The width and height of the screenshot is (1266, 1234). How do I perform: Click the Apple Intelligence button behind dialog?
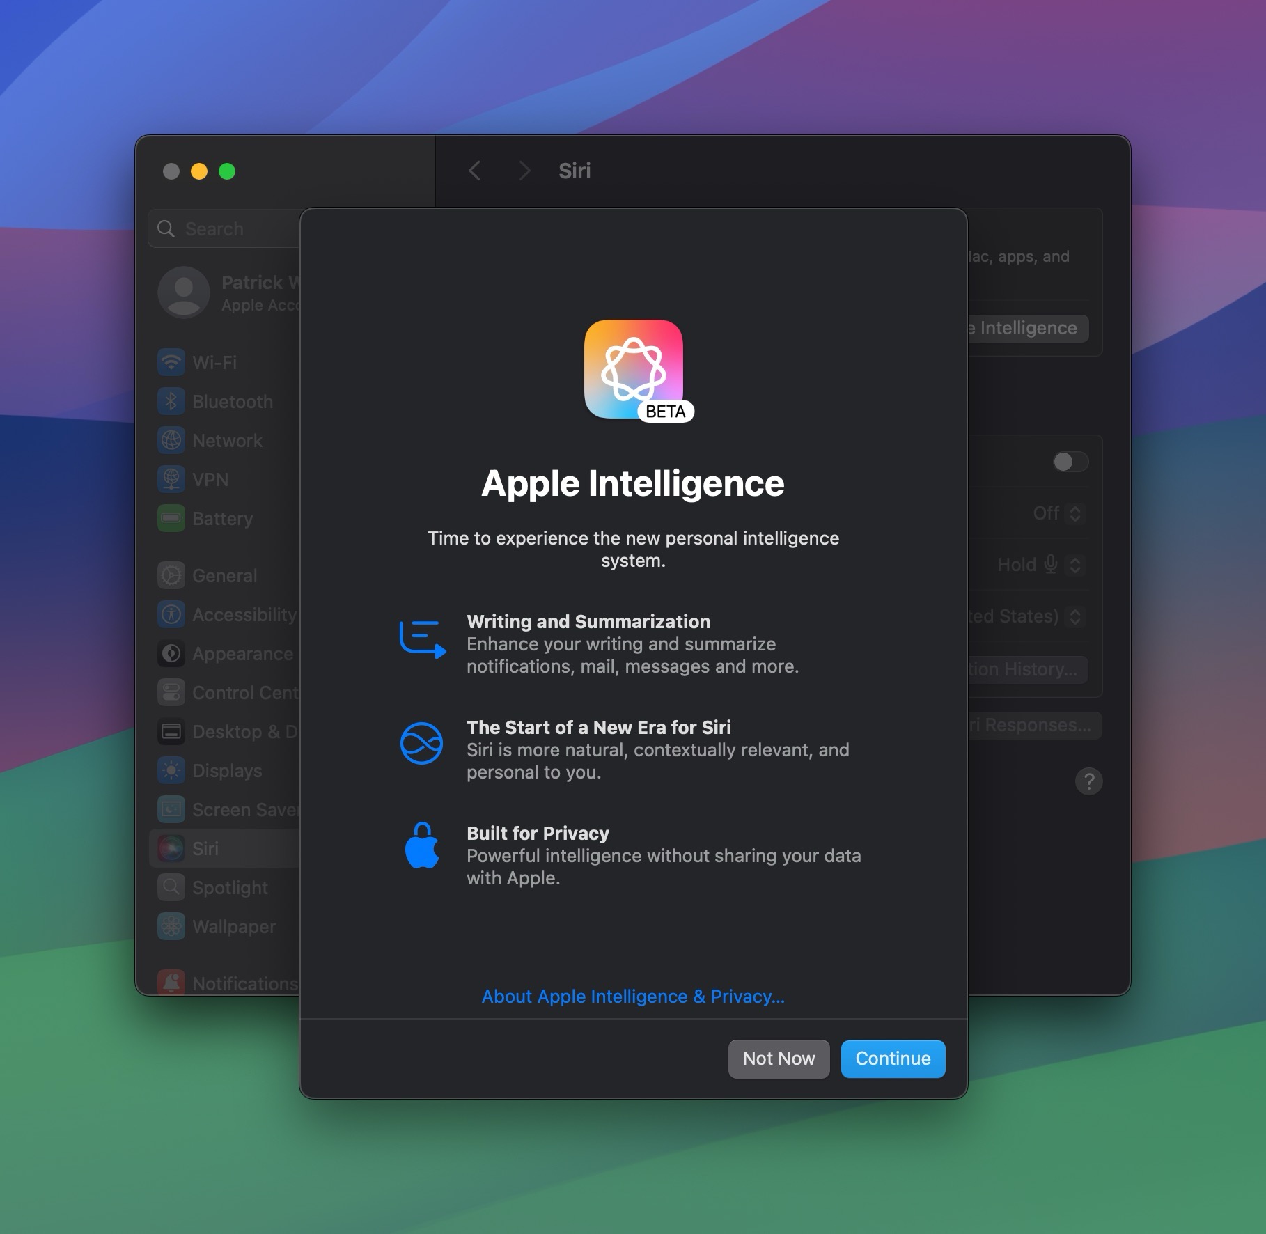click(x=1028, y=328)
